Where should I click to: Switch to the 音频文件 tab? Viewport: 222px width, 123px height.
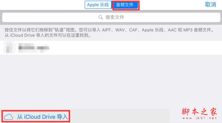pyautogui.click(x=125, y=5)
